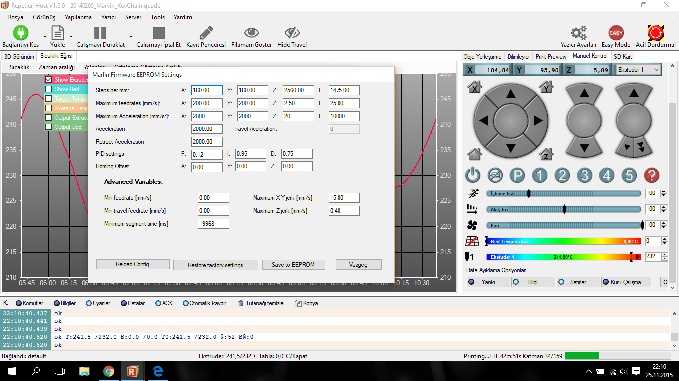Home all axes house icon
The image size is (679, 381).
click(x=475, y=154)
